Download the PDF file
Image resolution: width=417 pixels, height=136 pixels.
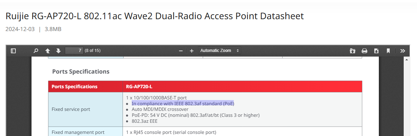(376, 51)
